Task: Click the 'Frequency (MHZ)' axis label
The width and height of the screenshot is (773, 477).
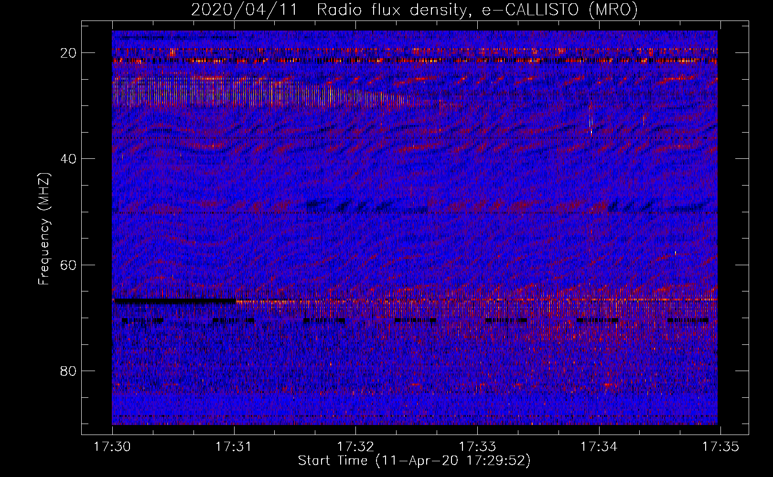Action: pyautogui.click(x=44, y=229)
